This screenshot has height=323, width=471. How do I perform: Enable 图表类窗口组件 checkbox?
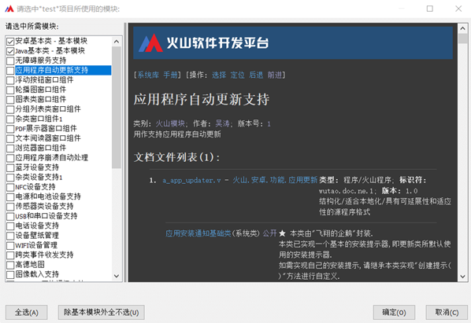click(10, 100)
